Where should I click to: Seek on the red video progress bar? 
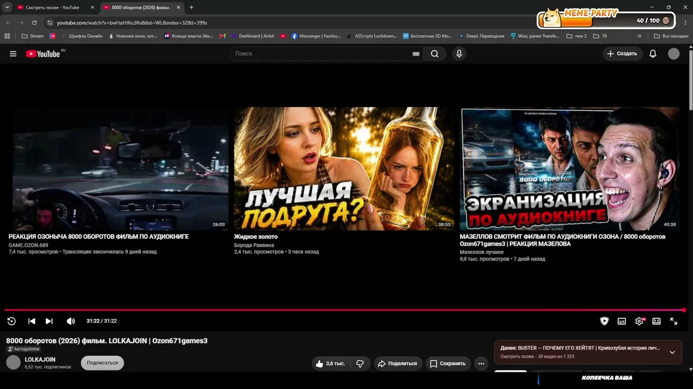coord(344,310)
